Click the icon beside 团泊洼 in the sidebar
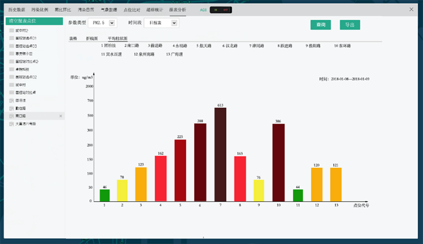This screenshot has height=244, width=423. click(x=12, y=100)
